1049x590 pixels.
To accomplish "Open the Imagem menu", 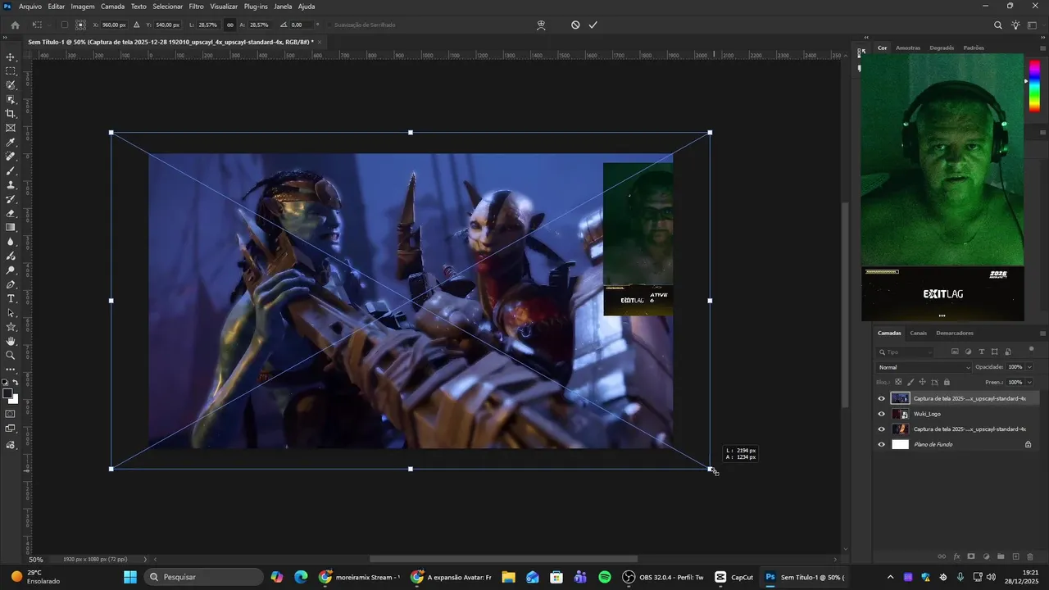I will [83, 7].
